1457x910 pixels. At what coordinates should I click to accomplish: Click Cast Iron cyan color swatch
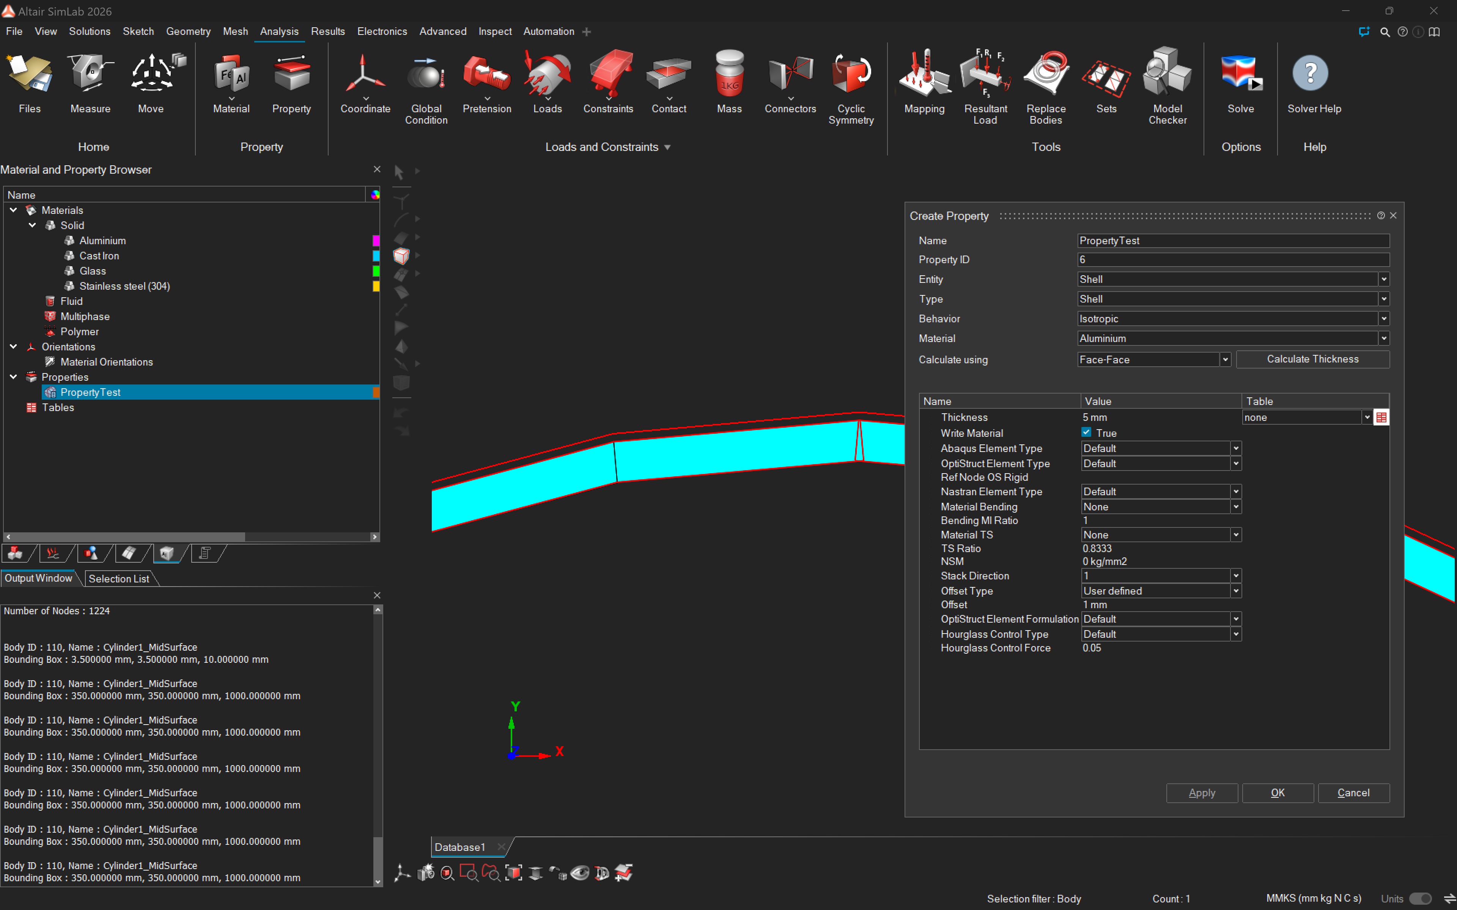[376, 256]
